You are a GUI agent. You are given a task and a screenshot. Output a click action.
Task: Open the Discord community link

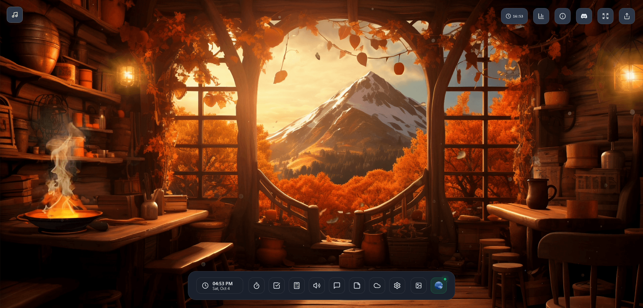click(x=584, y=16)
